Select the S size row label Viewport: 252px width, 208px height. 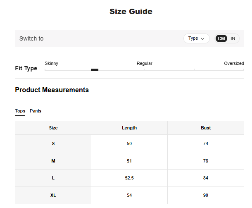(53, 143)
